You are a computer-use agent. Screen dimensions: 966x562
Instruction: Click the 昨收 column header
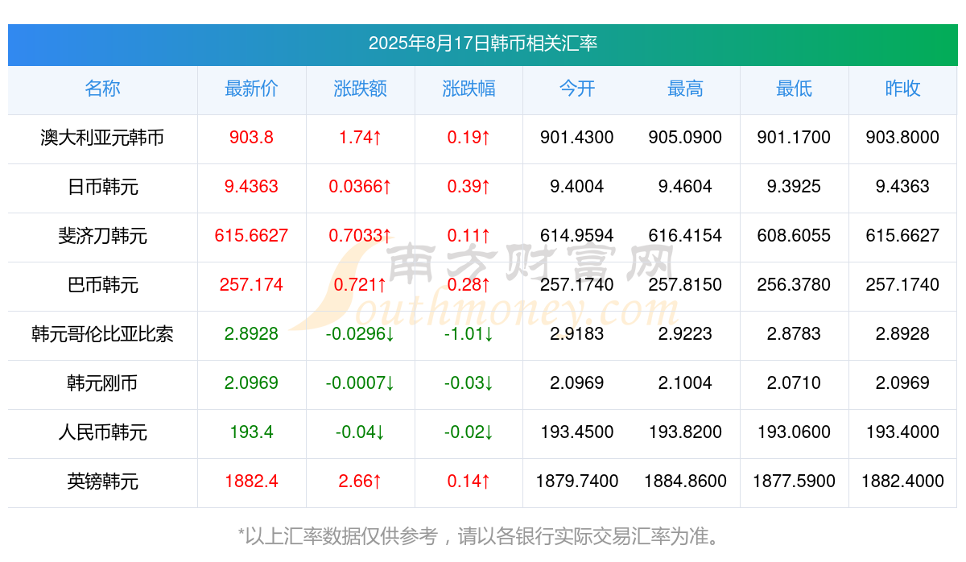coord(902,89)
